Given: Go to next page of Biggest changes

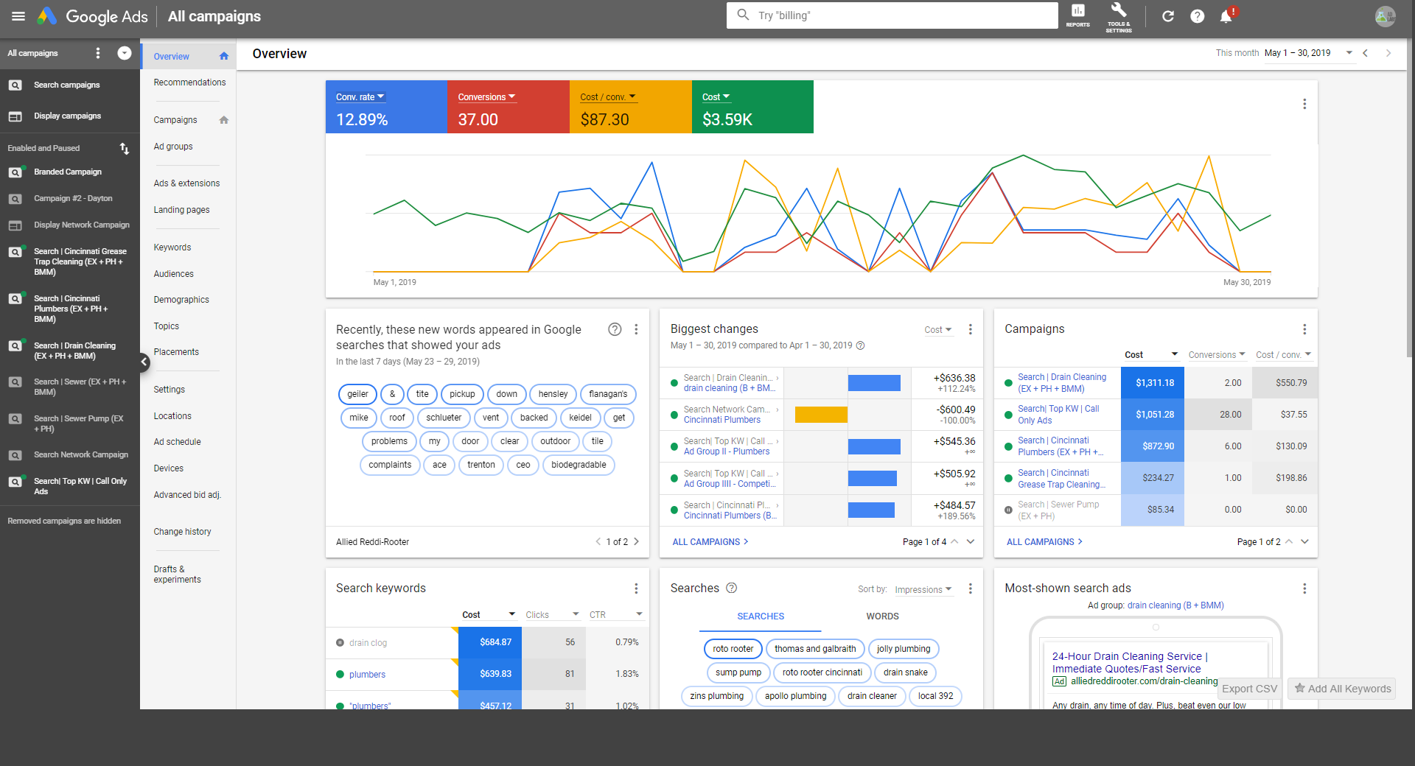Looking at the screenshot, I should pyautogui.click(x=971, y=542).
